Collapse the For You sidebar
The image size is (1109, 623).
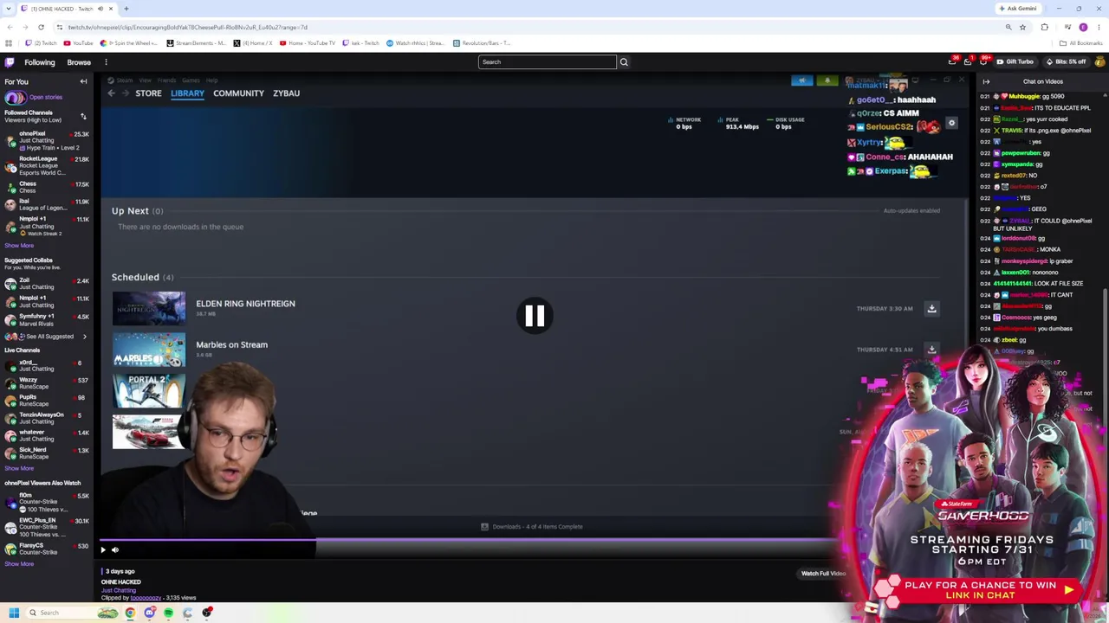83,81
